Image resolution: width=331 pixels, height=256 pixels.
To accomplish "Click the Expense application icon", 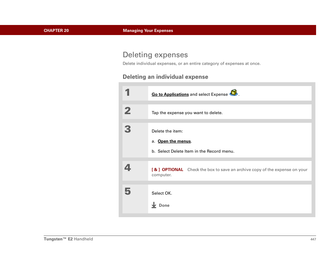I will point(234,93).
